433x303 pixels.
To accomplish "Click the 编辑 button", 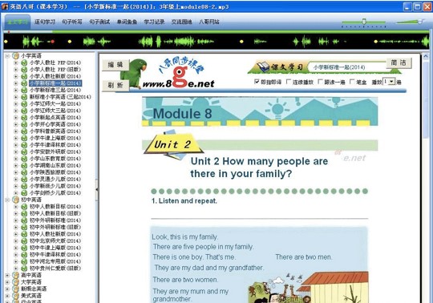I will [115, 65].
